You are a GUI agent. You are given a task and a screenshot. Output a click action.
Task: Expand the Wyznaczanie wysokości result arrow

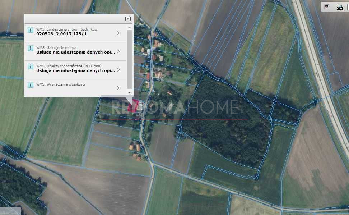(x=118, y=88)
